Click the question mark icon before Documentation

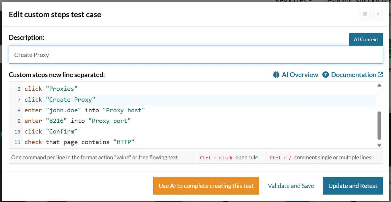(x=325, y=75)
